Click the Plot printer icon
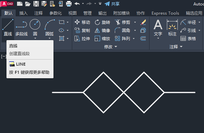Image resolution: width=204 pixels, height=133 pixels. [x=69, y=4]
